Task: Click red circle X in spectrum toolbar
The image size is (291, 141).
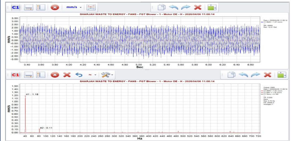Action: click(55, 75)
